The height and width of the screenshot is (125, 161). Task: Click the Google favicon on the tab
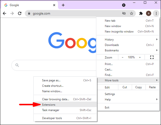pyautogui.click(x=6, y=5)
